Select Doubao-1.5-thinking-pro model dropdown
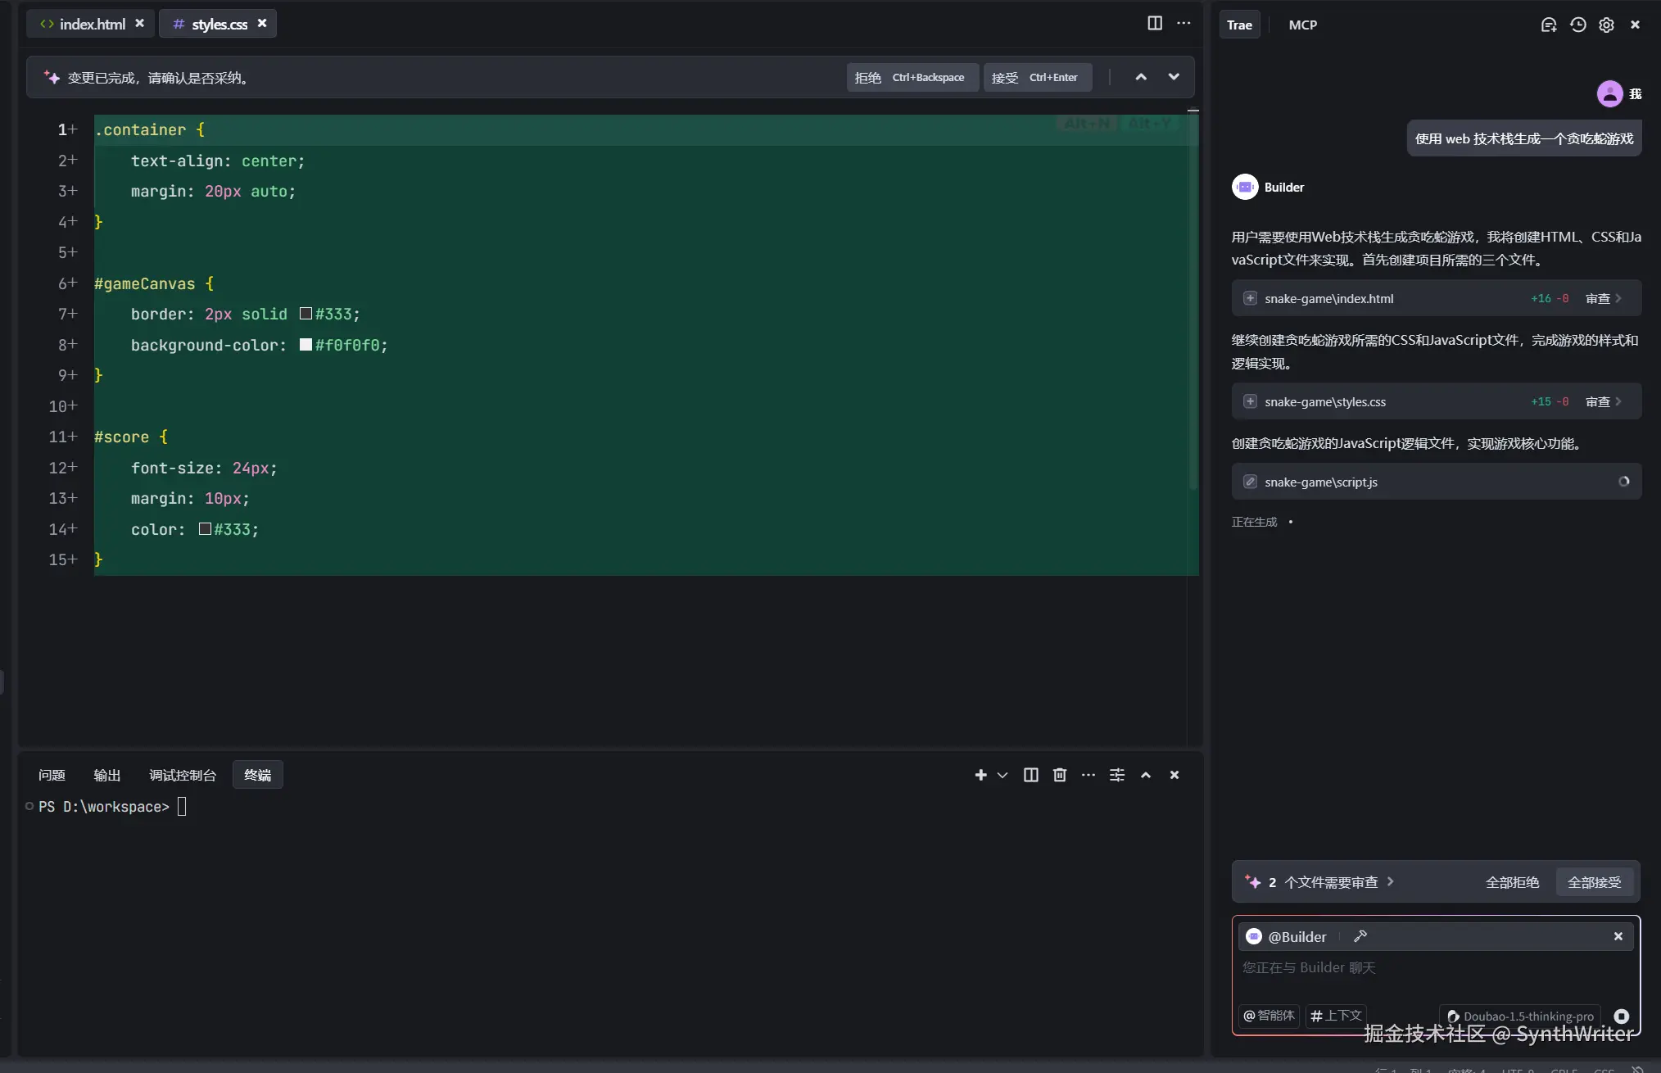 tap(1520, 1016)
